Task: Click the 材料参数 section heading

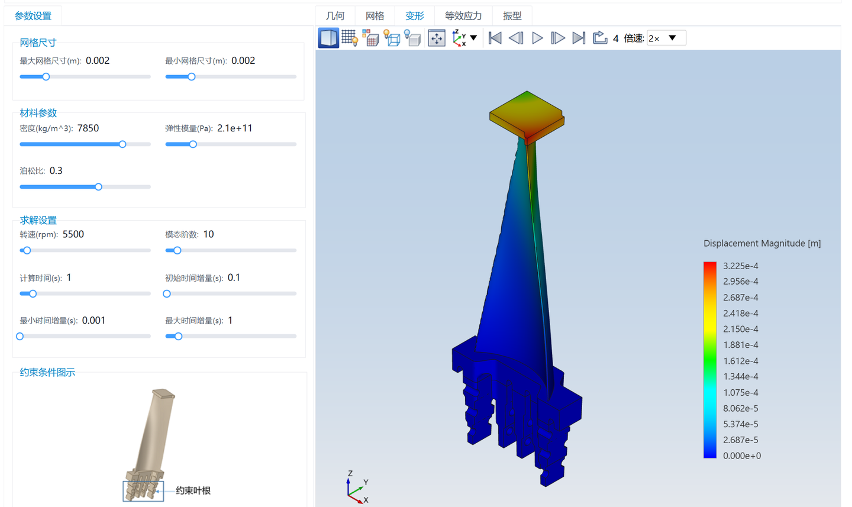Action: pos(38,113)
